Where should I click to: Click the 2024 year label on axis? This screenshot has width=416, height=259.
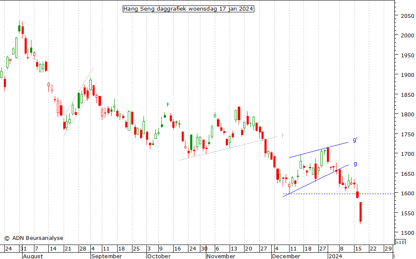click(x=334, y=256)
